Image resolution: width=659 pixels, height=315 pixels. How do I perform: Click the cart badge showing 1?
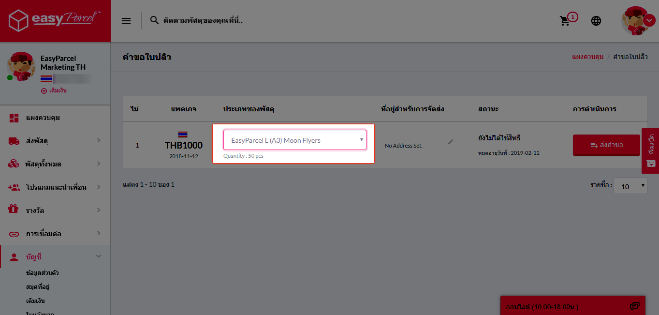coord(572,17)
